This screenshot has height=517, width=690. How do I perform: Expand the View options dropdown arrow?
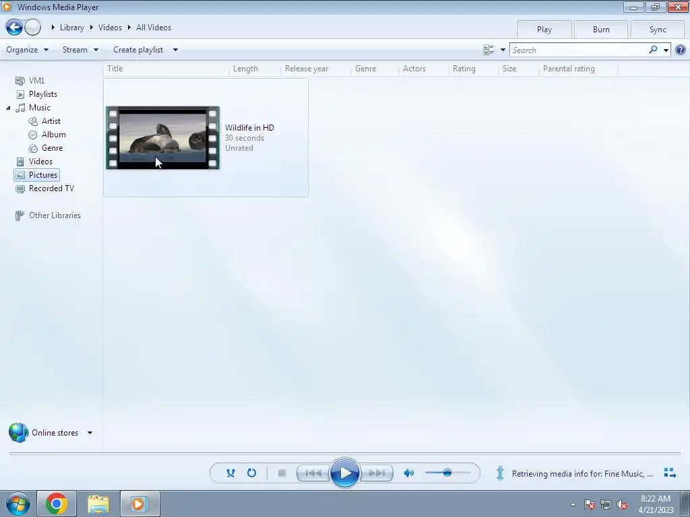coord(503,50)
